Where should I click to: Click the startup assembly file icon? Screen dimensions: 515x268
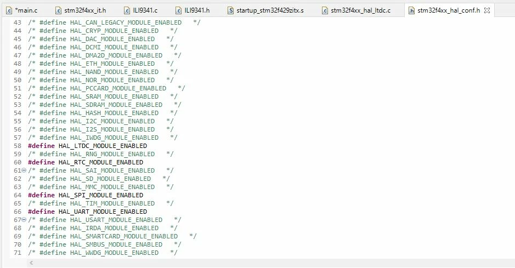click(x=230, y=10)
